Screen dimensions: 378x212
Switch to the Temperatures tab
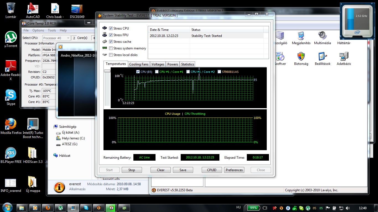pos(116,64)
